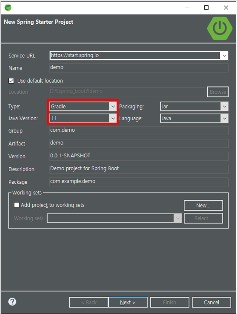The image size is (237, 314).
Task: Click the Browse button
Action: 218,92
